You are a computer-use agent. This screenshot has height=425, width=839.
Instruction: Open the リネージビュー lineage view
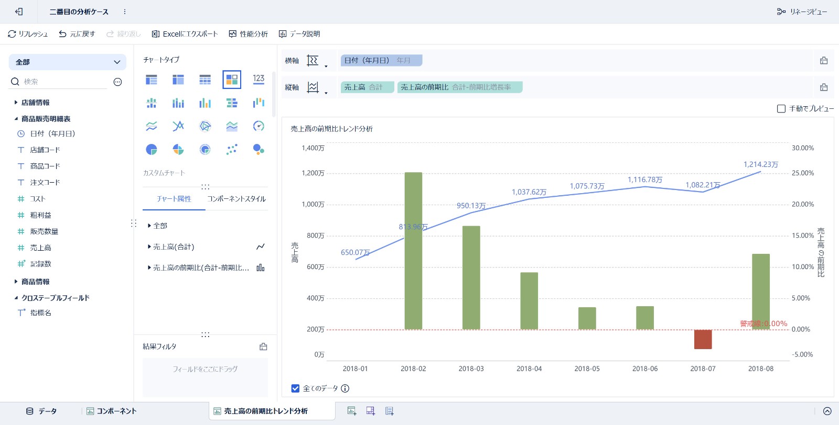802,12
